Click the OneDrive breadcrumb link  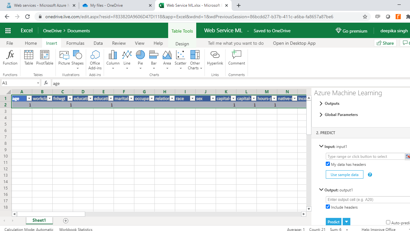[52, 31]
